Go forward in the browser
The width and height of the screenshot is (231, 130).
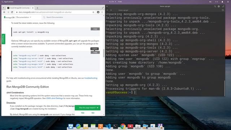pyautogui.click(x=8, y=12)
